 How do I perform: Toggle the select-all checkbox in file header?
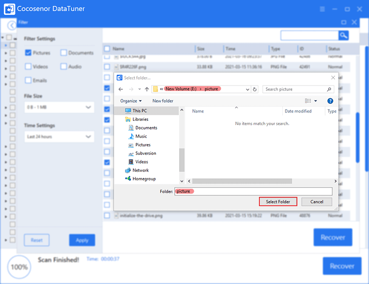107,49
